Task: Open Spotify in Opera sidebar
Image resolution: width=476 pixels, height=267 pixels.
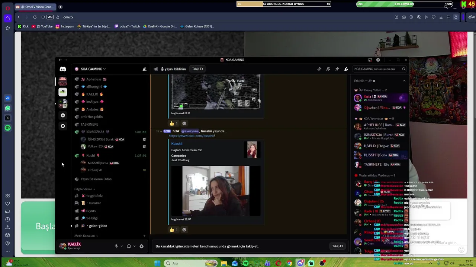Action: [x=7, y=128]
